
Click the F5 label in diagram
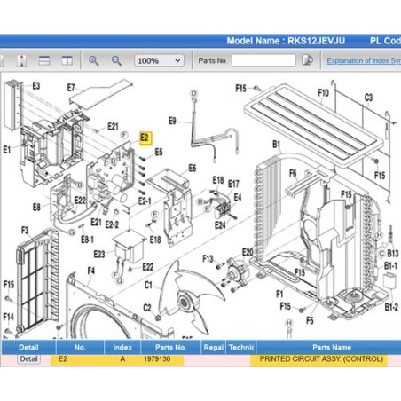click(x=310, y=320)
